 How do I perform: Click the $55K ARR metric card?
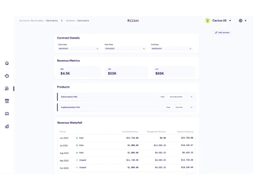(x=126, y=71)
